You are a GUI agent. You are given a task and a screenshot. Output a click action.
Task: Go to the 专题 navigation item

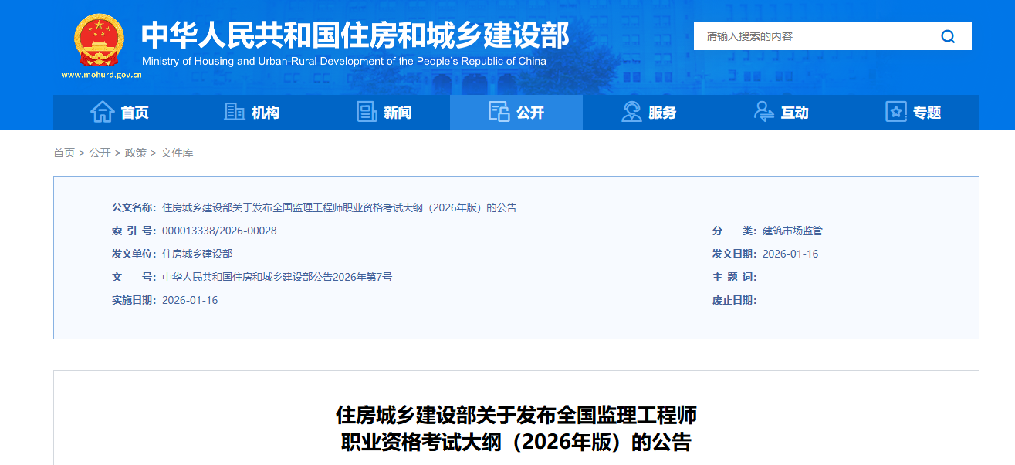(x=927, y=113)
